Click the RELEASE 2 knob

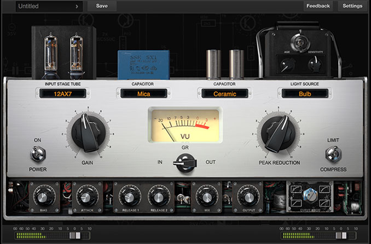click(159, 197)
